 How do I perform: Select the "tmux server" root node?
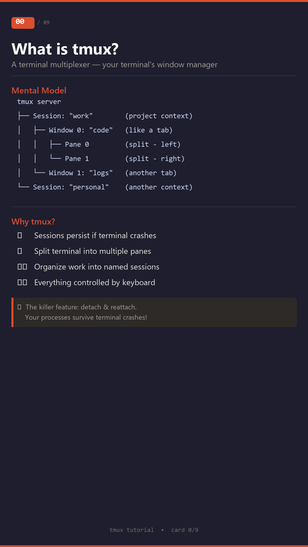pyautogui.click(x=39, y=102)
